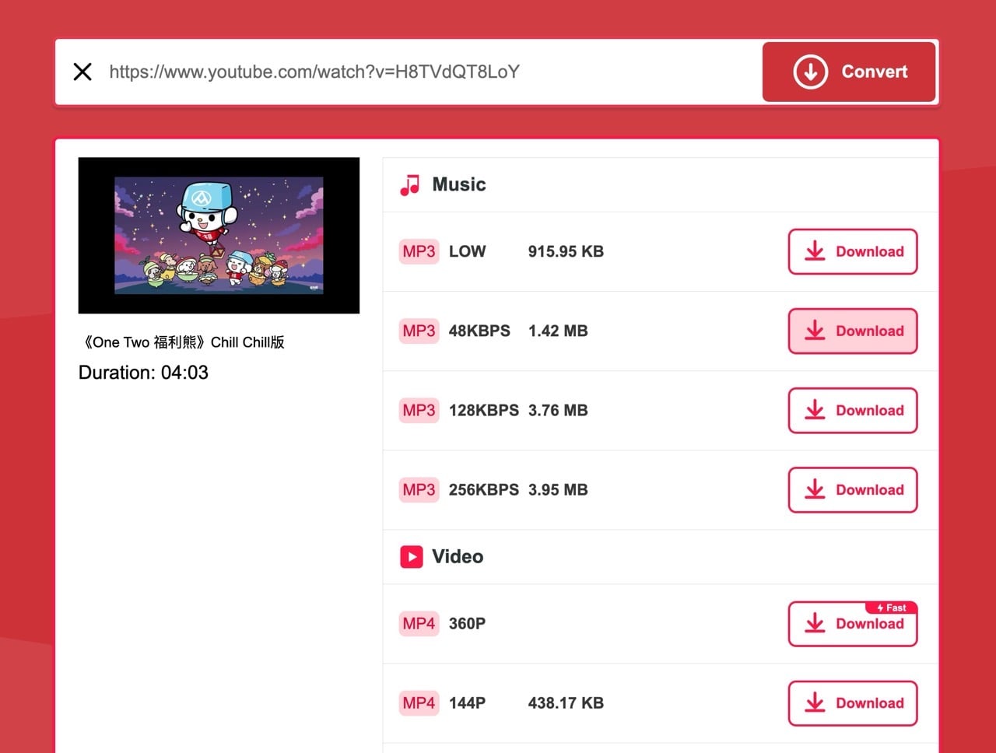
Task: Click the Video play icon
Action: (411, 557)
